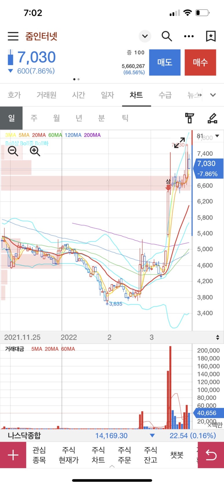Tap the search magnifier icon

[167, 36]
